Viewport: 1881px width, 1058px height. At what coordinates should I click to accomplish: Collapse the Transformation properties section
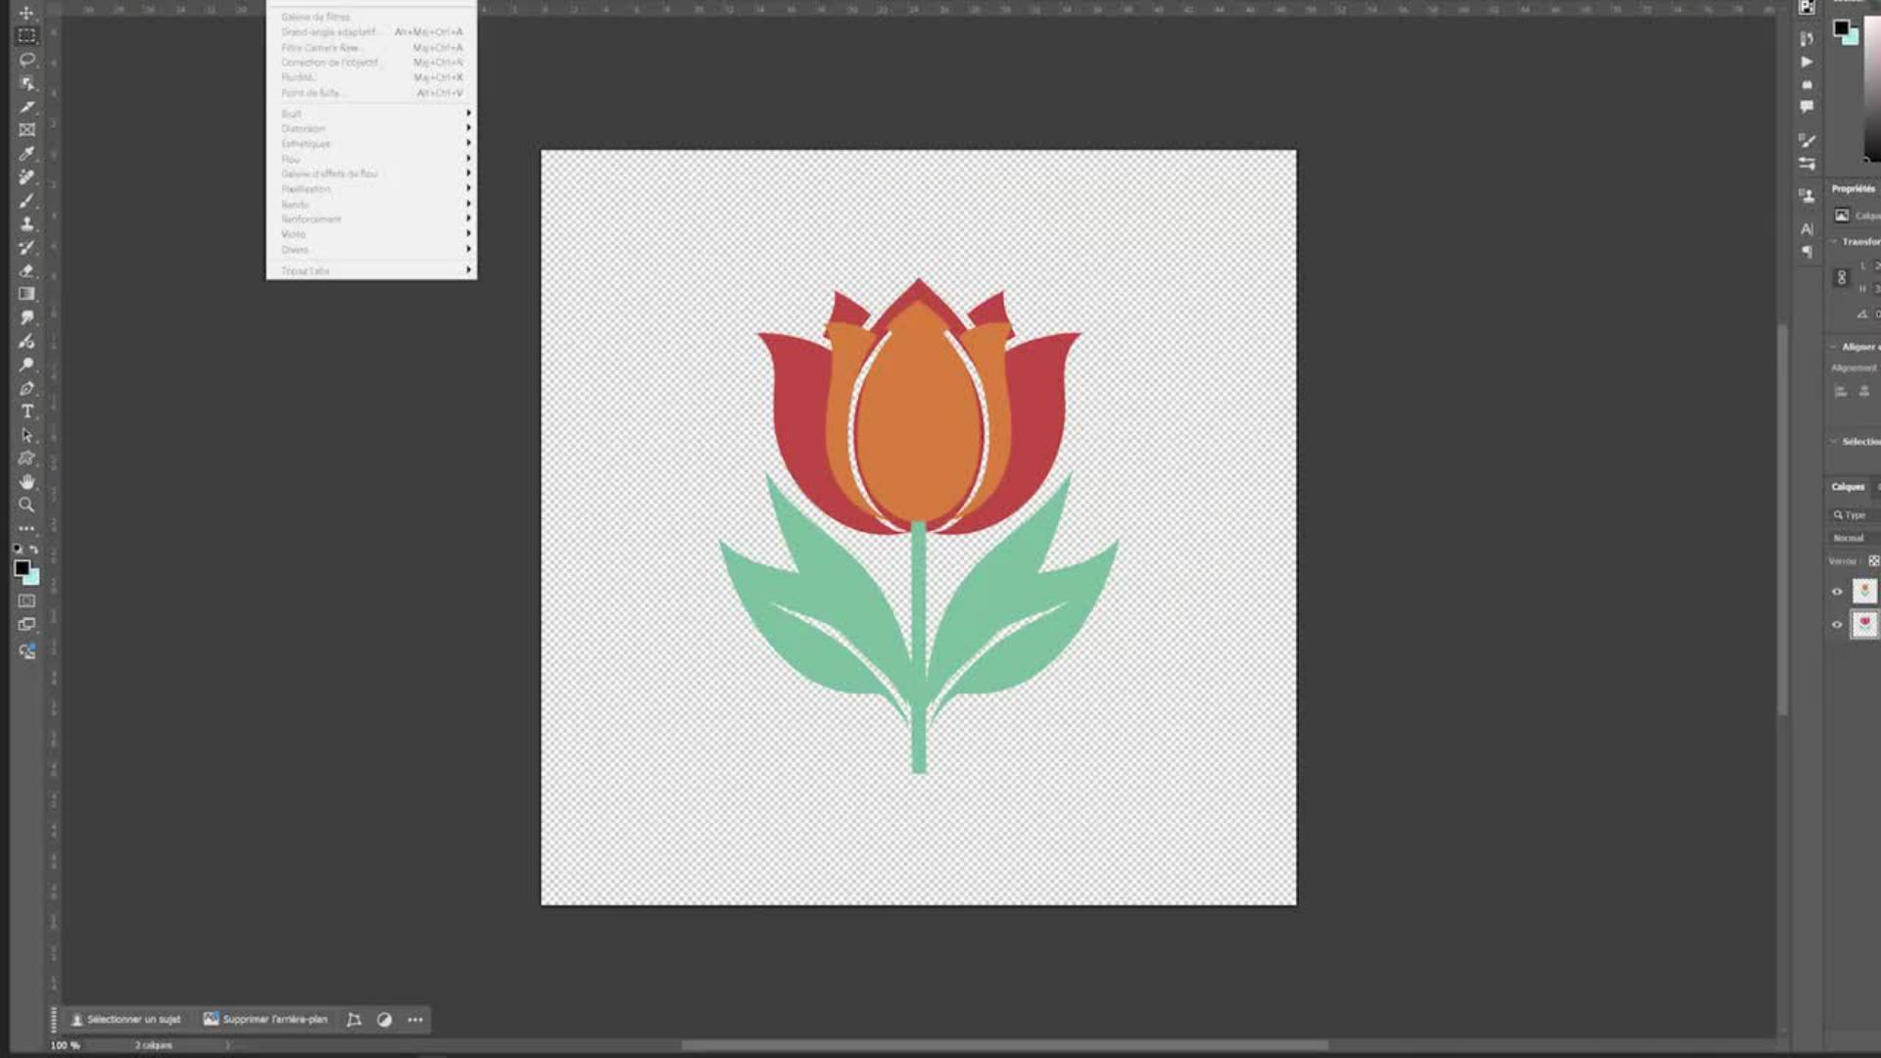click(1834, 242)
